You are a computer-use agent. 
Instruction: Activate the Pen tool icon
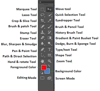42,49
